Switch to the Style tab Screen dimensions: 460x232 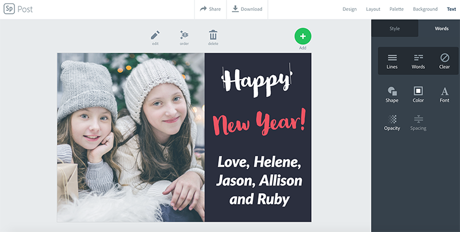[394, 28]
